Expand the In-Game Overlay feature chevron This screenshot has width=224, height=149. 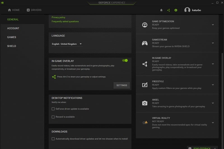pyautogui.click(x=213, y=64)
